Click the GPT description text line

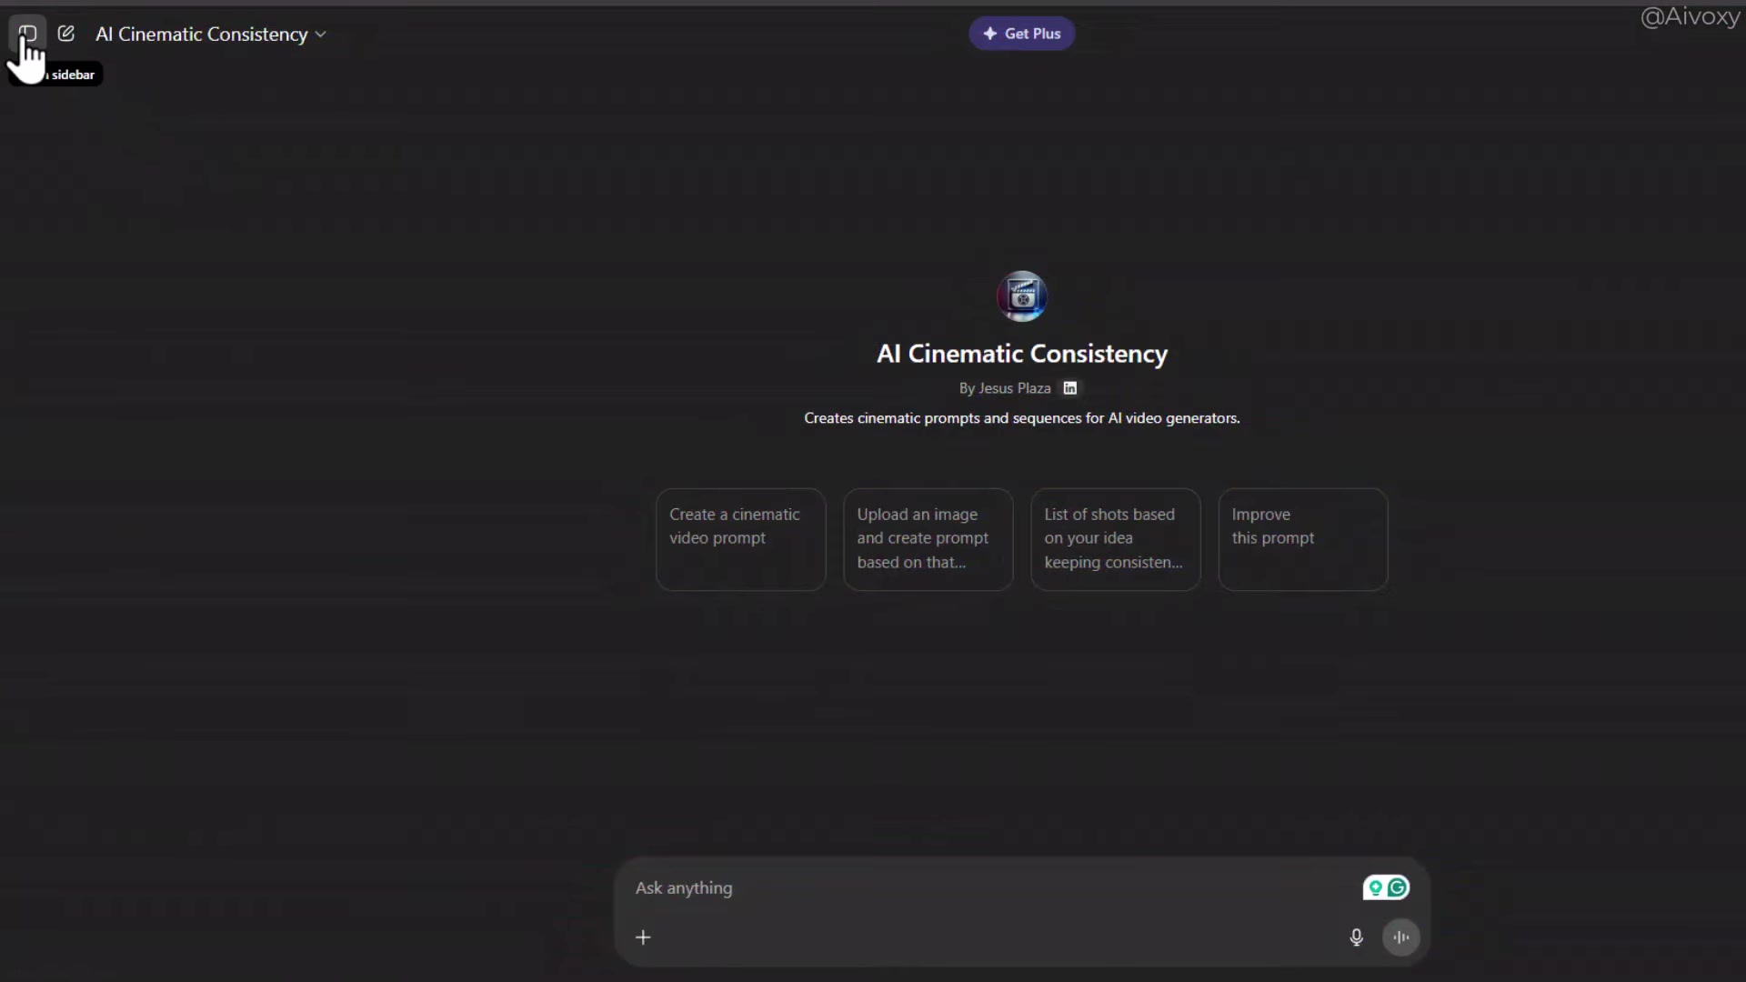click(1021, 418)
